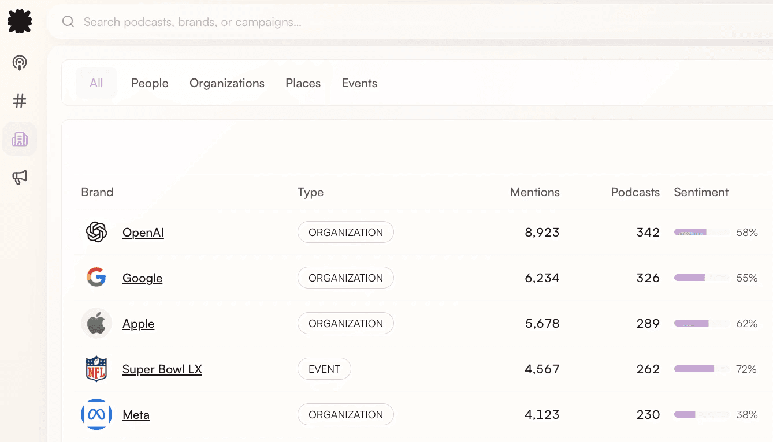This screenshot has width=773, height=442.
Task: Click the 6,234 mentions value
Action: pos(542,278)
